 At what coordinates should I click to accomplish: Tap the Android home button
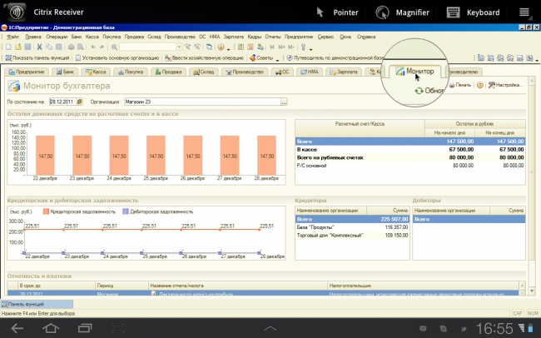pyautogui.click(x=51, y=328)
